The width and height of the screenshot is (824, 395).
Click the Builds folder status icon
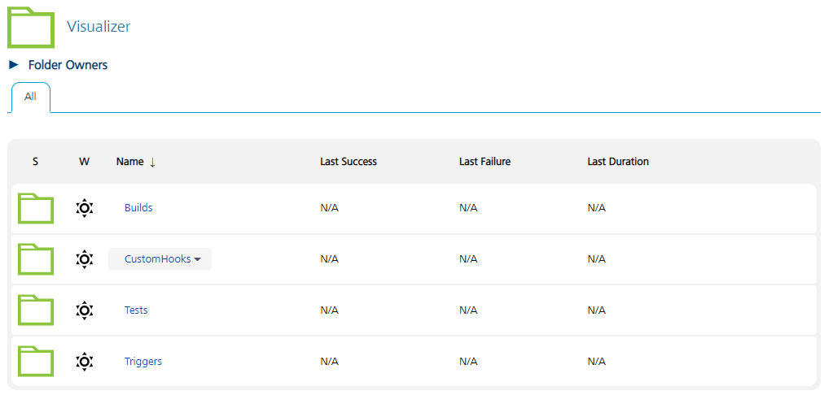[x=36, y=208]
